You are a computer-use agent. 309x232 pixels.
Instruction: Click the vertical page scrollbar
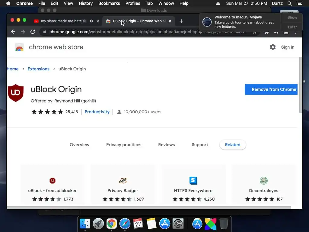[301, 85]
